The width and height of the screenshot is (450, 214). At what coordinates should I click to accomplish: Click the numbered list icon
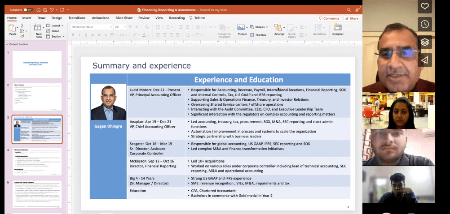167,27
